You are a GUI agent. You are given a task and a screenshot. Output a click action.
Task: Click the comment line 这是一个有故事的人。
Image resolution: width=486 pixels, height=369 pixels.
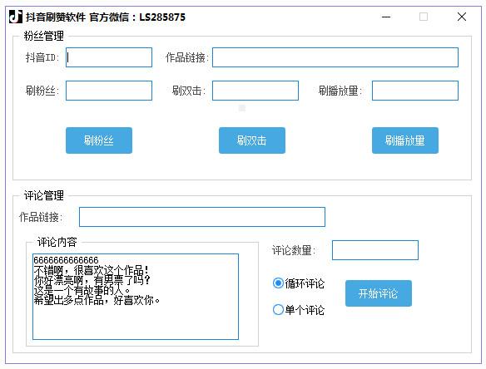pyautogui.click(x=82, y=290)
